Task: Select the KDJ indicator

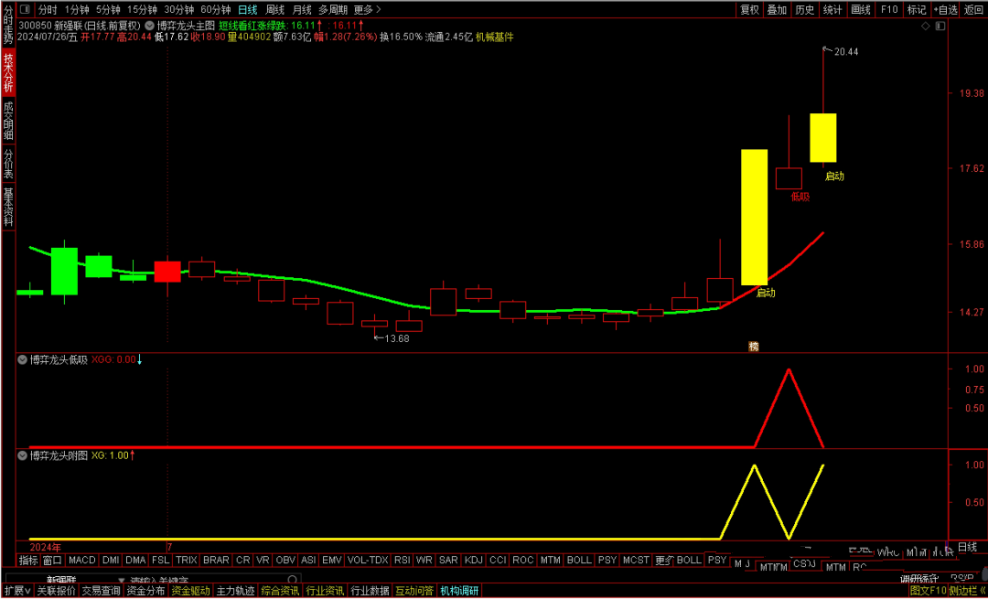Action: point(473,560)
